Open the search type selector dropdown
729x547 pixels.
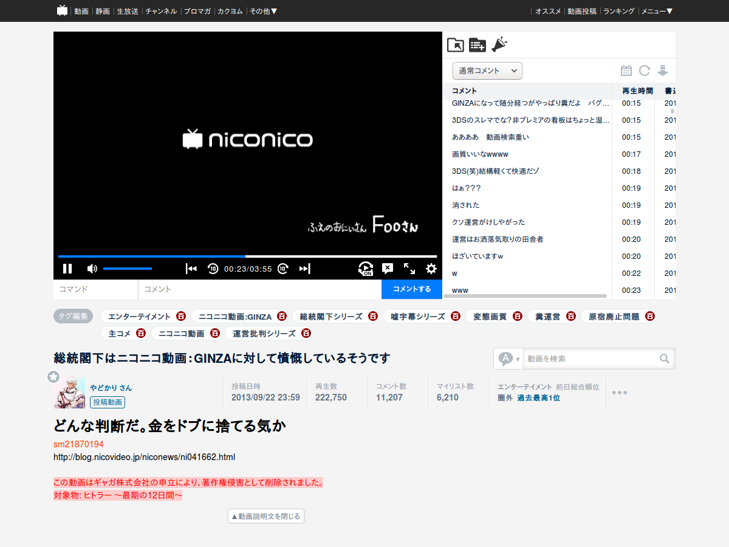coord(509,359)
